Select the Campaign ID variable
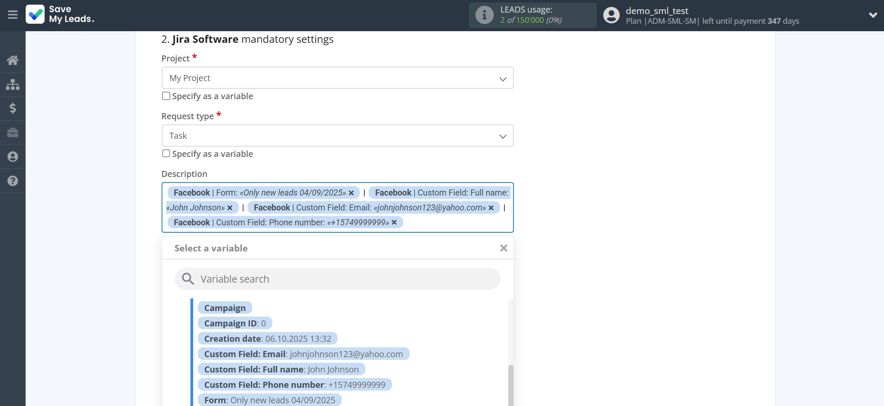Viewport: 884px width, 406px height. click(235, 323)
